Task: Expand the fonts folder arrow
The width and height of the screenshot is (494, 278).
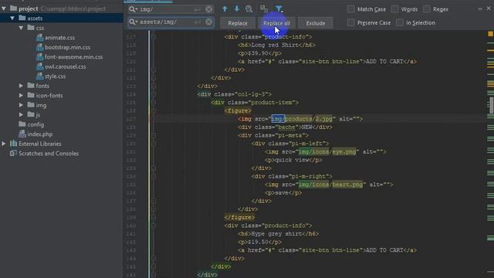Action: coord(21,86)
